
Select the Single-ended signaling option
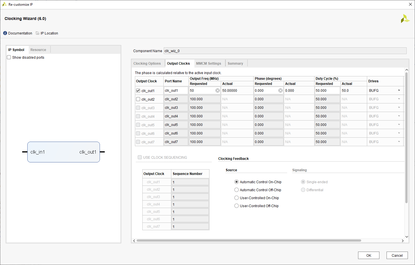click(x=303, y=182)
